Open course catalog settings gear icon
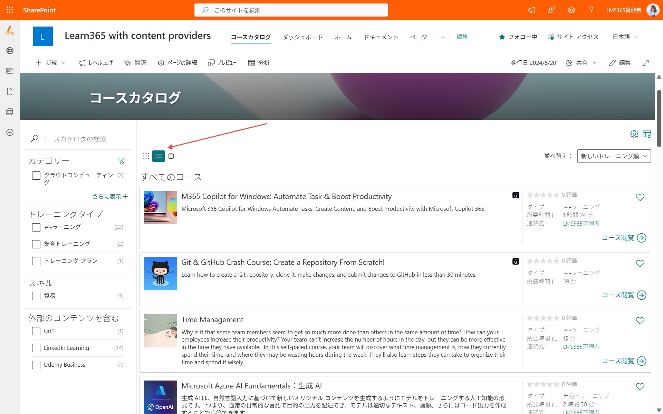 634,134
